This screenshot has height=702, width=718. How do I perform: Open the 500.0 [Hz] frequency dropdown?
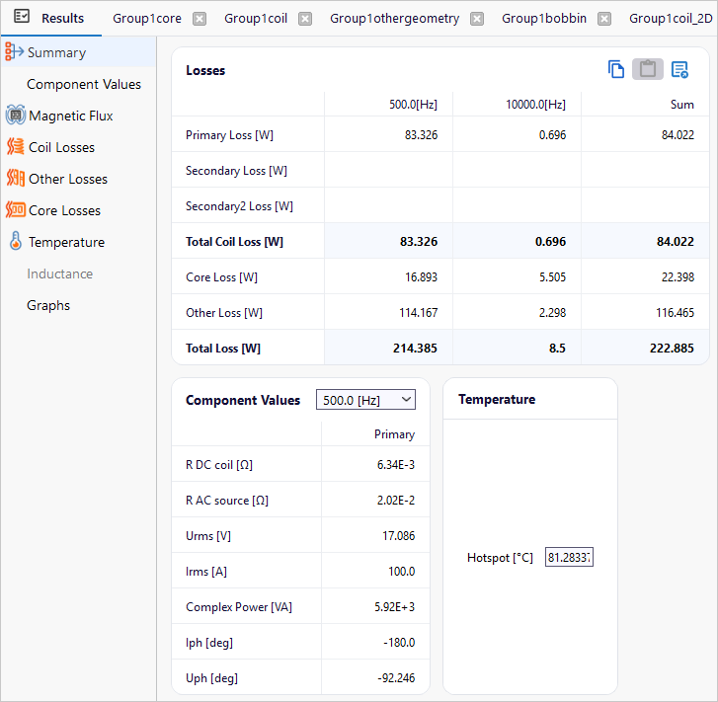click(365, 400)
